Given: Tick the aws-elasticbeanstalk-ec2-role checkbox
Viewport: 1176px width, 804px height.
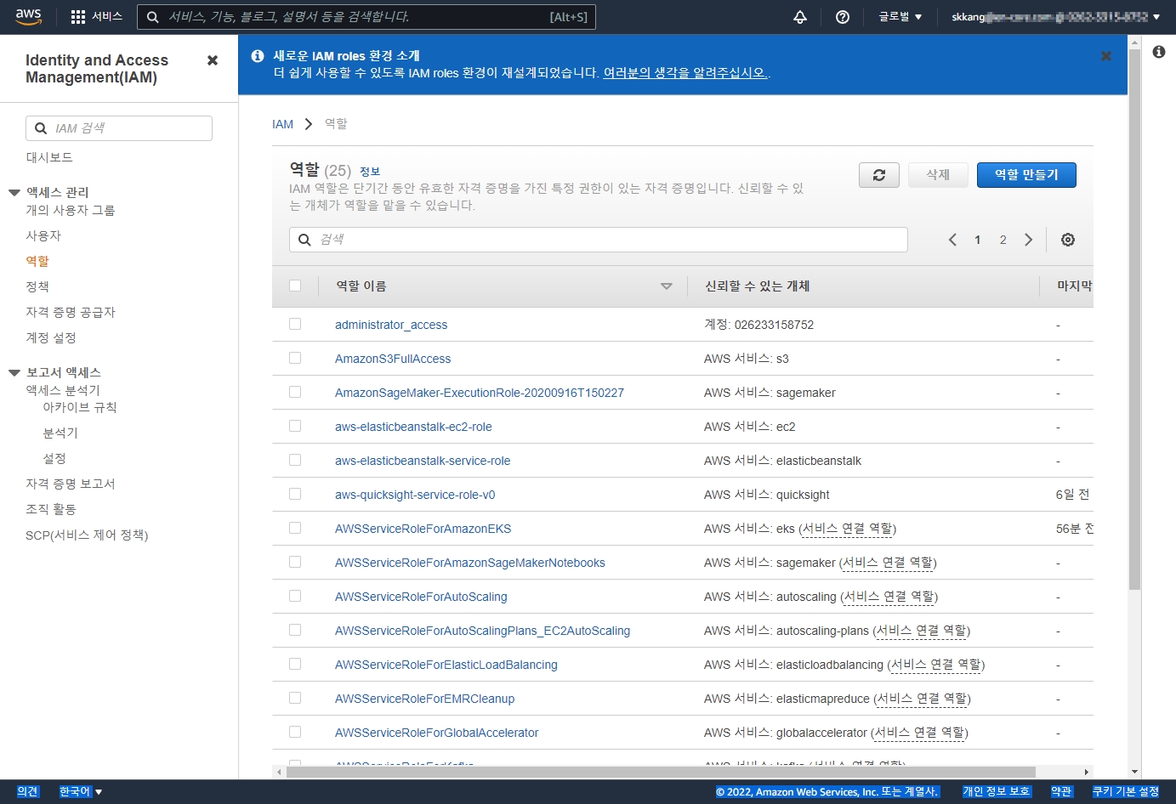Looking at the screenshot, I should coord(295,426).
